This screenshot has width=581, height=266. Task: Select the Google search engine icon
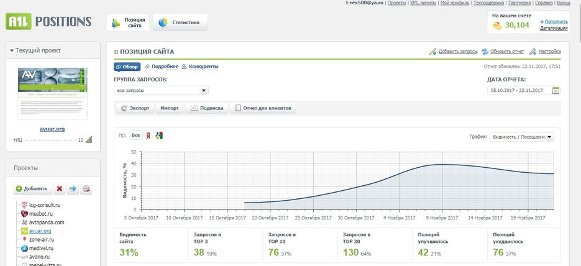pos(159,135)
